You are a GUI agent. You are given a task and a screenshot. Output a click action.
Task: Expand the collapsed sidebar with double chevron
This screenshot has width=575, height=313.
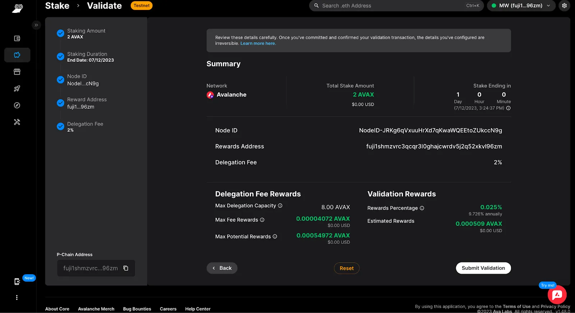[36, 25]
